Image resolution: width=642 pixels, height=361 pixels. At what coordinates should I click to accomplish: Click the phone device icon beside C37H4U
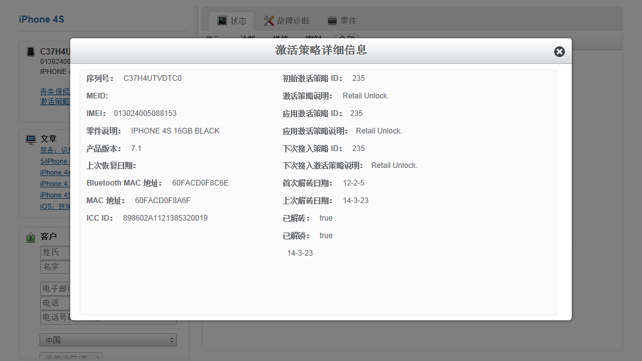pos(31,51)
